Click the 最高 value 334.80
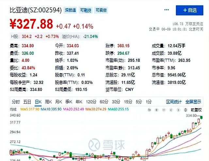This screenshot has height=161, width=209. point(28,46)
